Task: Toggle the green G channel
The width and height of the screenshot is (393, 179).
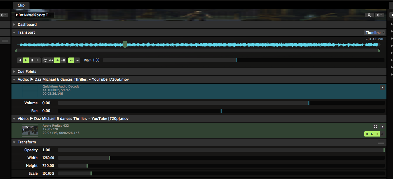Action: (372, 134)
